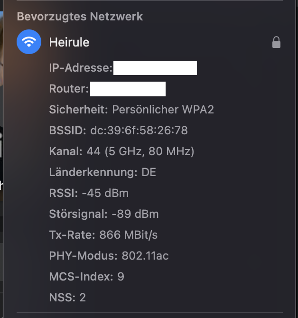Click the Störsignal -89 dBm row
The width and height of the screenshot is (298, 318).
click(x=104, y=214)
